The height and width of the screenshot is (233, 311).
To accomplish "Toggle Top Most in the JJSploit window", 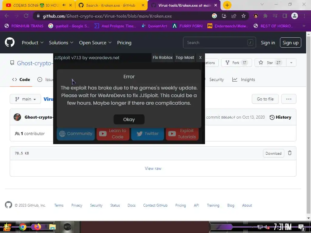I will 185,57.
